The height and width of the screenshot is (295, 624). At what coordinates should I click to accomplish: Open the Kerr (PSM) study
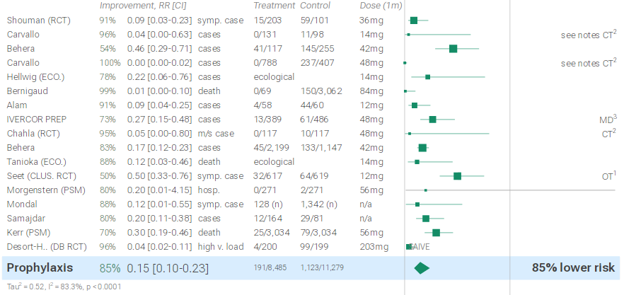[28, 233]
